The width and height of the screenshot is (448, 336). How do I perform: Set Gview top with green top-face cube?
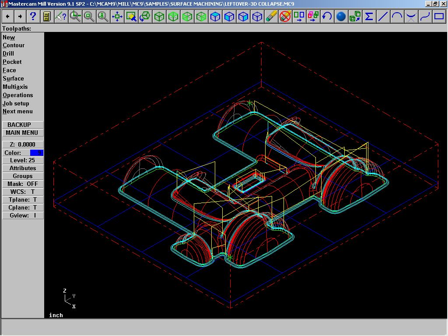point(173,17)
